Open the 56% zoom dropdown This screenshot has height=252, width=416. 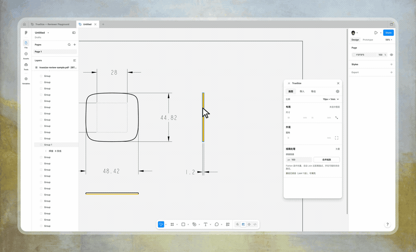tap(388, 39)
